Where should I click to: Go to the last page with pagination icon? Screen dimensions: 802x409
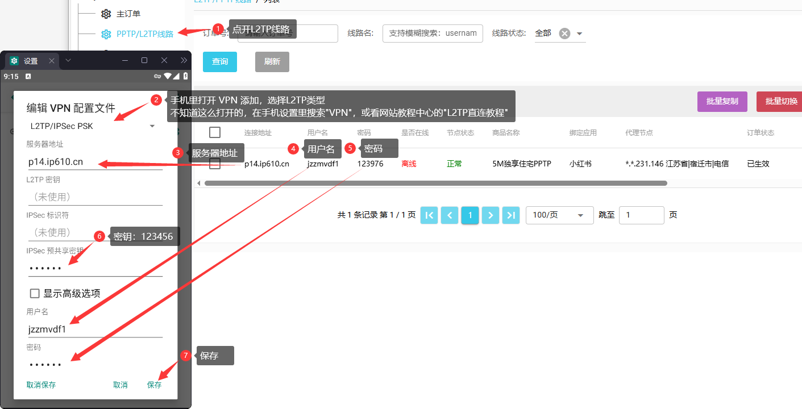[x=511, y=215]
